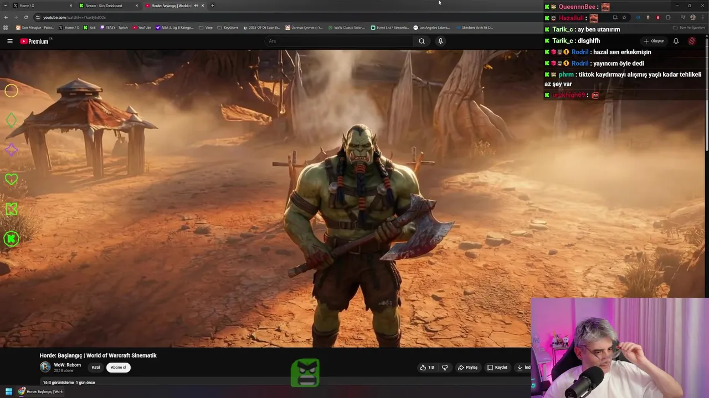Screen dimensions: 709x398
Task: Open Ücretsiz Çevrimiçi bookmark
Action: click(x=304, y=27)
